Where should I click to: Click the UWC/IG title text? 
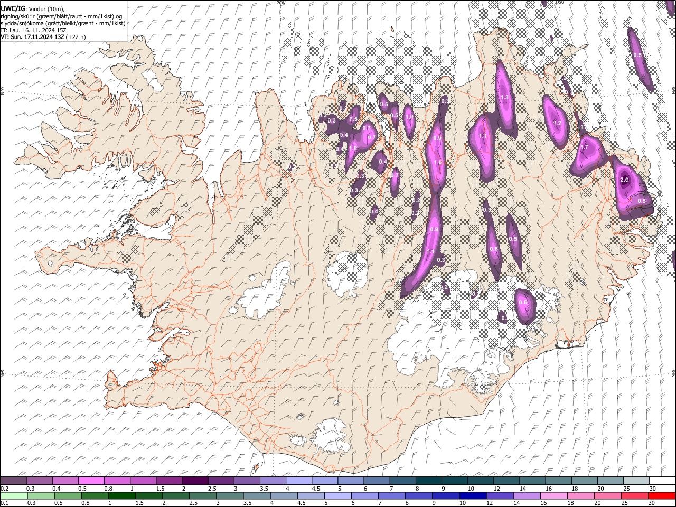tap(13, 8)
